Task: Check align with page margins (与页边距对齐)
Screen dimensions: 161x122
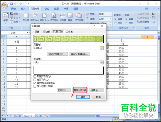Action: [x=35, y=86]
